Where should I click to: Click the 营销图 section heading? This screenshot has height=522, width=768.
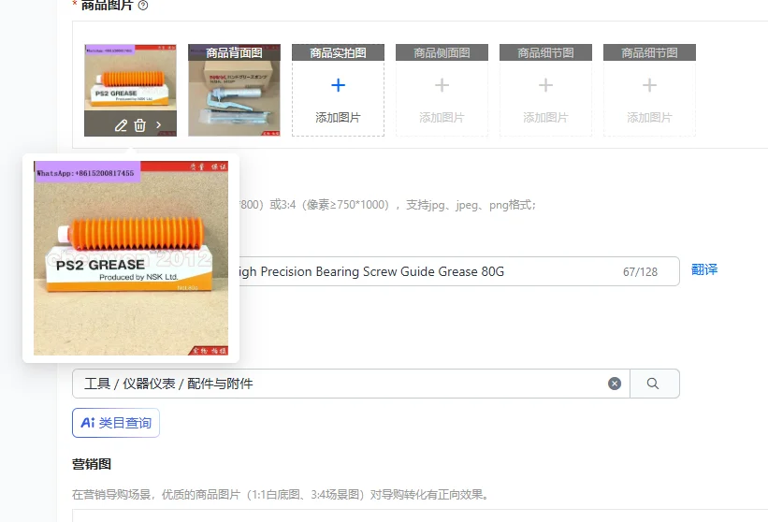tap(92, 464)
